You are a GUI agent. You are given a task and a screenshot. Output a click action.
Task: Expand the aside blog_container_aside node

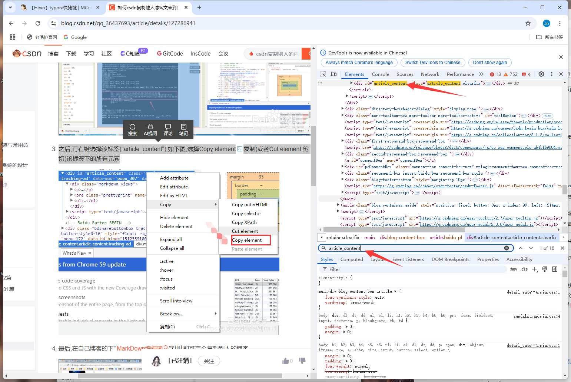338,205
